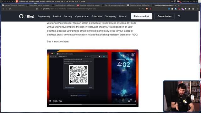
Task: Switch to Enrolling all npm publishers tab
Action: click(64, 5)
